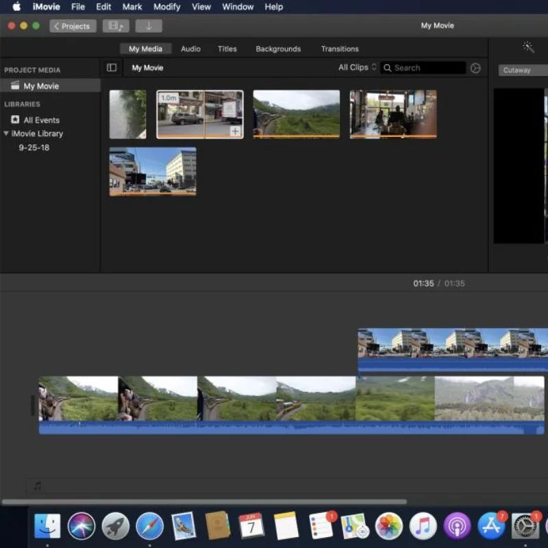This screenshot has width=548, height=548.
Task: Open Safari from the dock
Action: [x=149, y=526]
